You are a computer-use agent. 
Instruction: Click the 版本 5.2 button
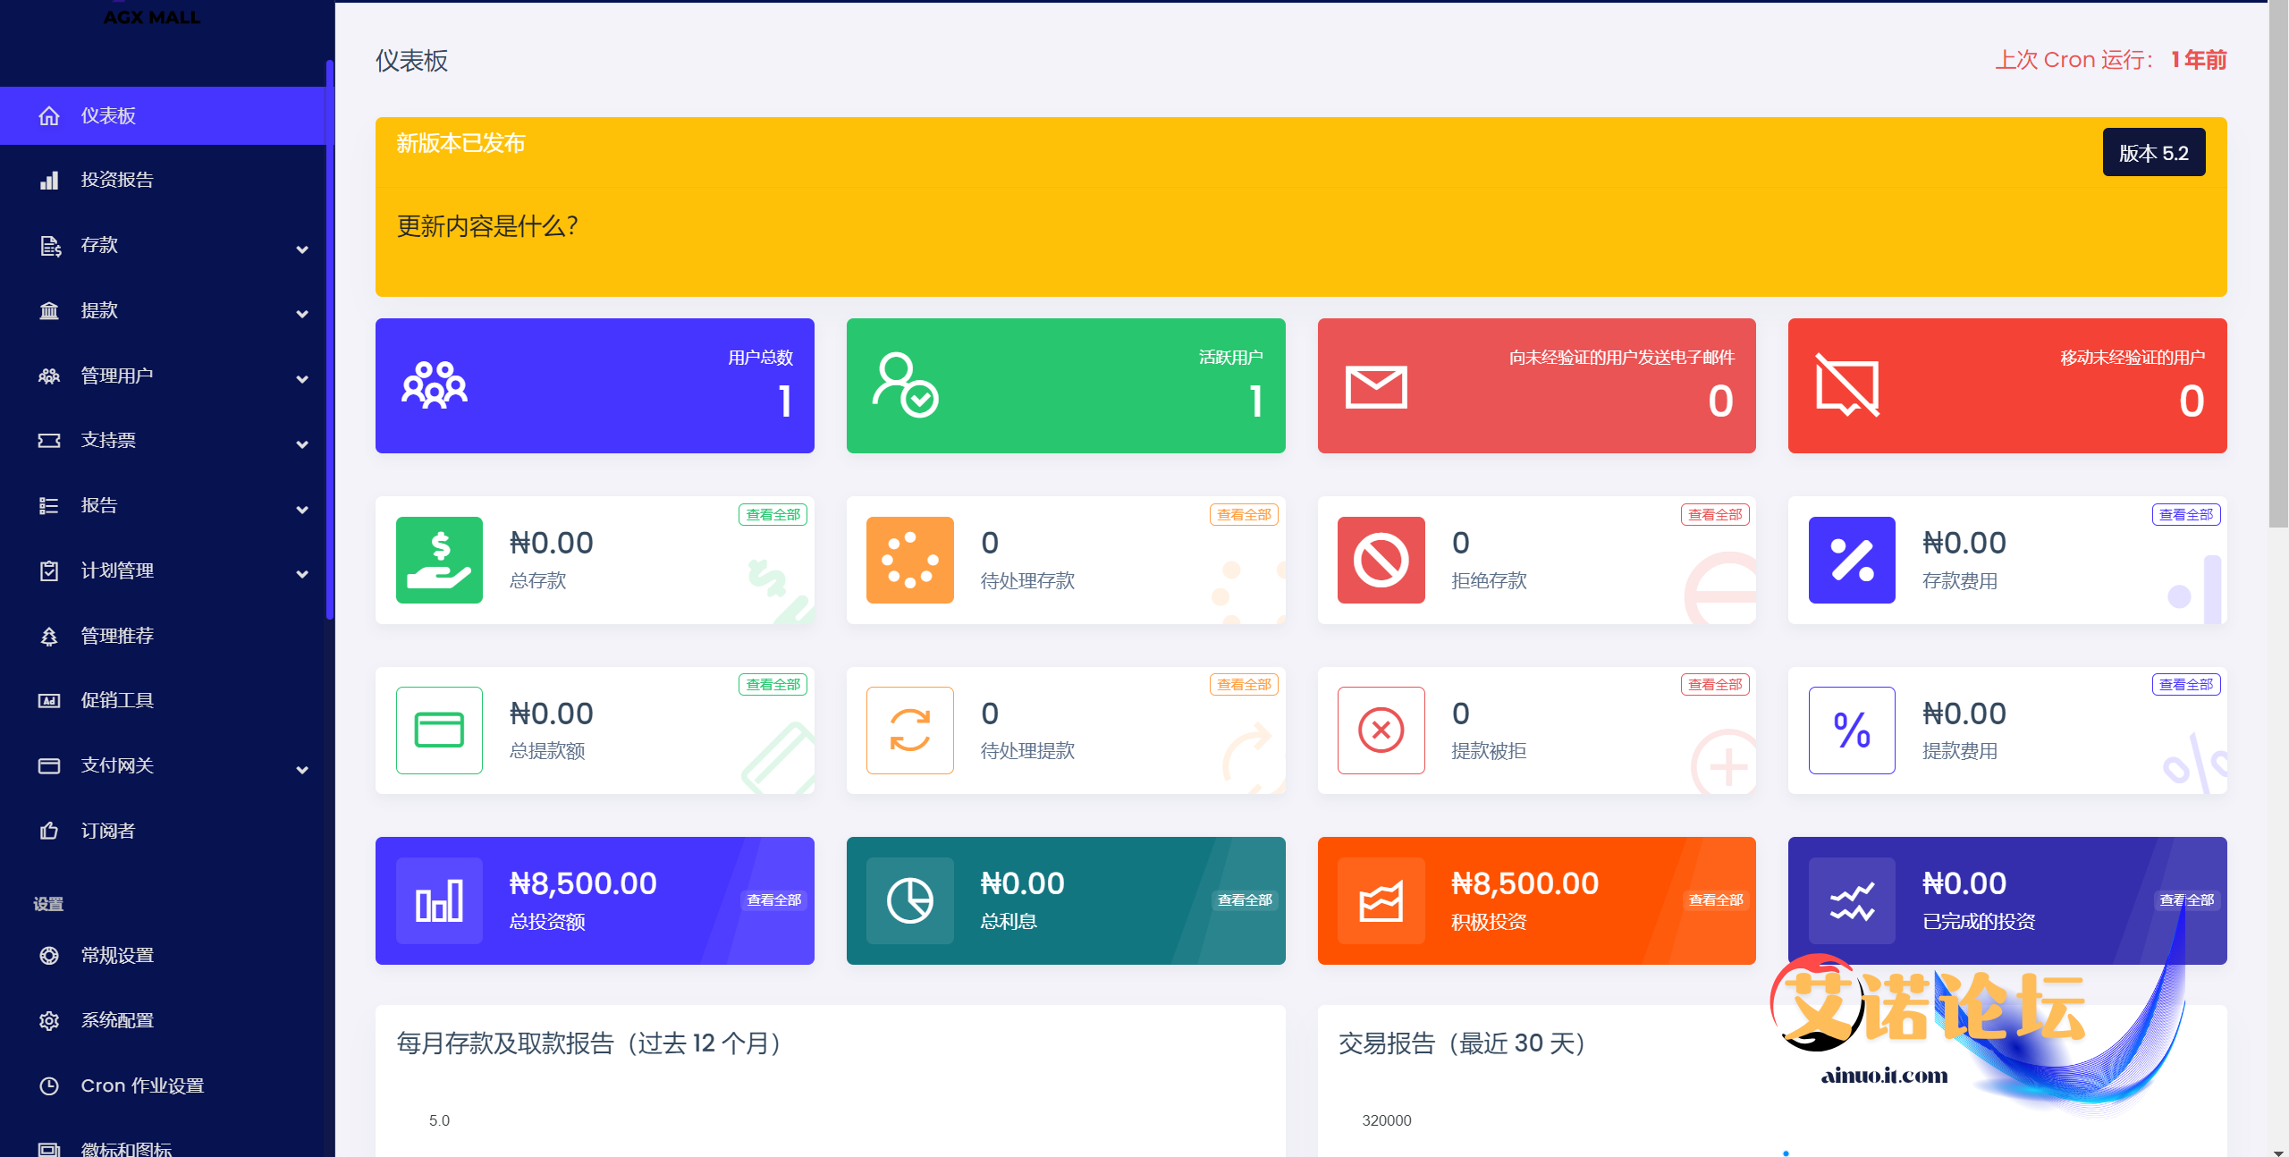[x=2153, y=153]
